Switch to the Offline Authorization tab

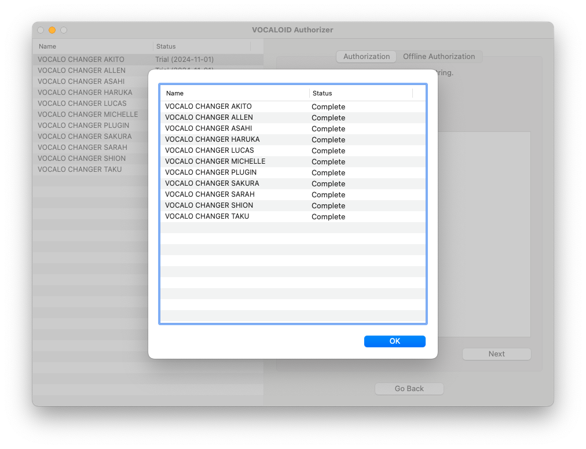439,56
